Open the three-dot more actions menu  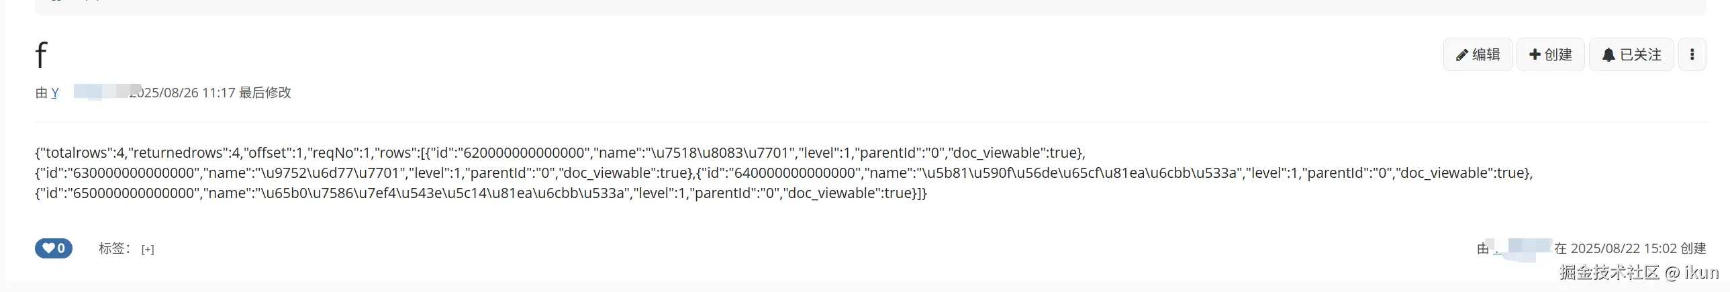coord(1692,54)
